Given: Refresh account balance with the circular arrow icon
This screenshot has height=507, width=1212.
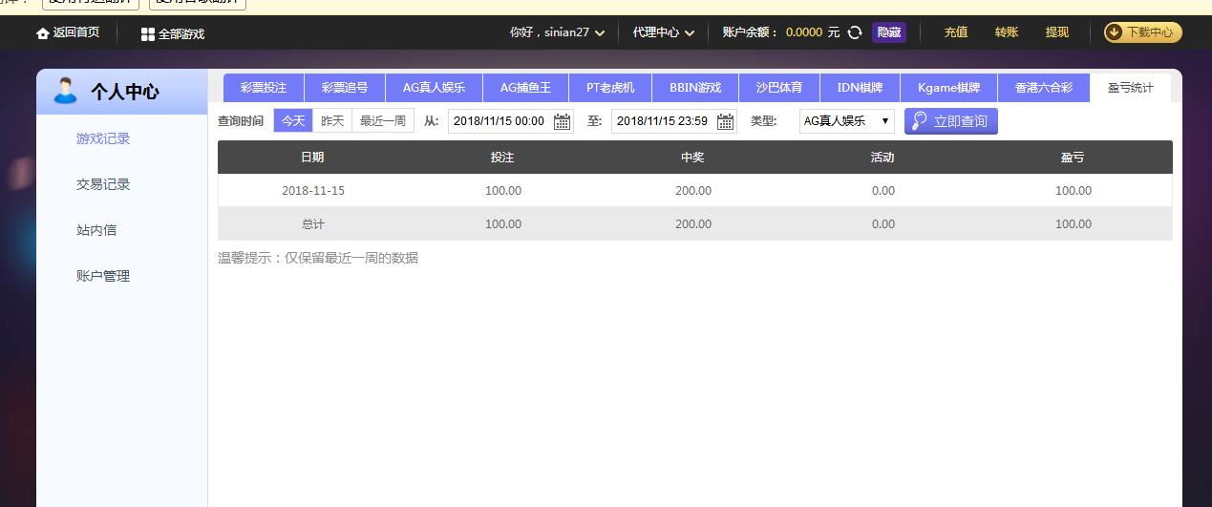Looking at the screenshot, I should (855, 32).
